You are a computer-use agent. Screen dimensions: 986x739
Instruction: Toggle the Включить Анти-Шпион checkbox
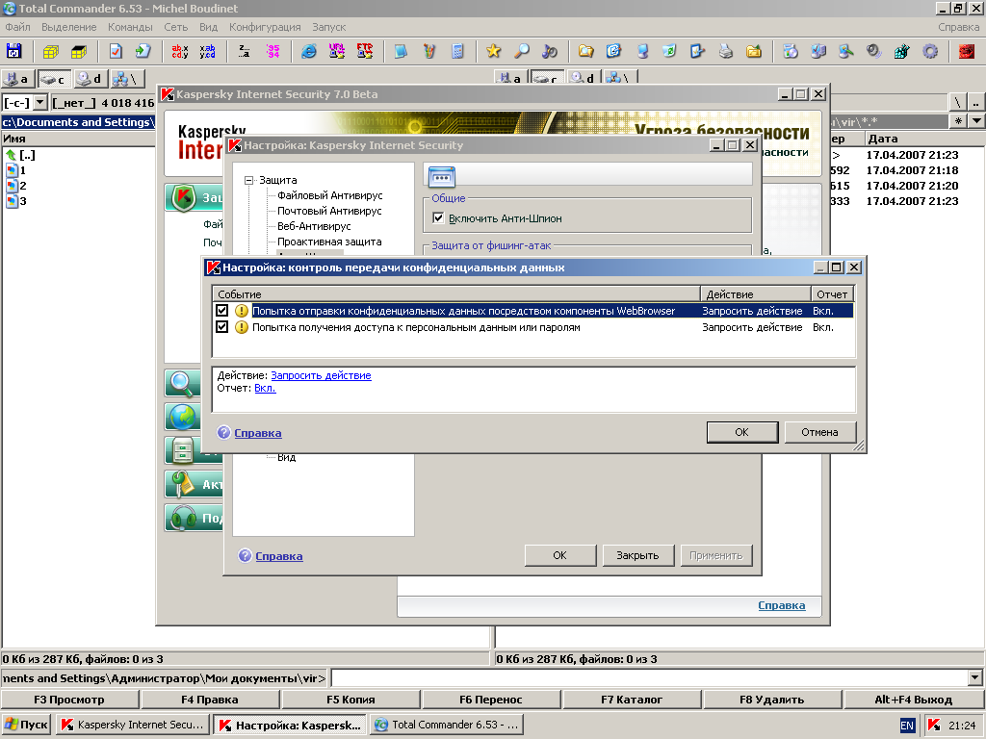point(438,218)
